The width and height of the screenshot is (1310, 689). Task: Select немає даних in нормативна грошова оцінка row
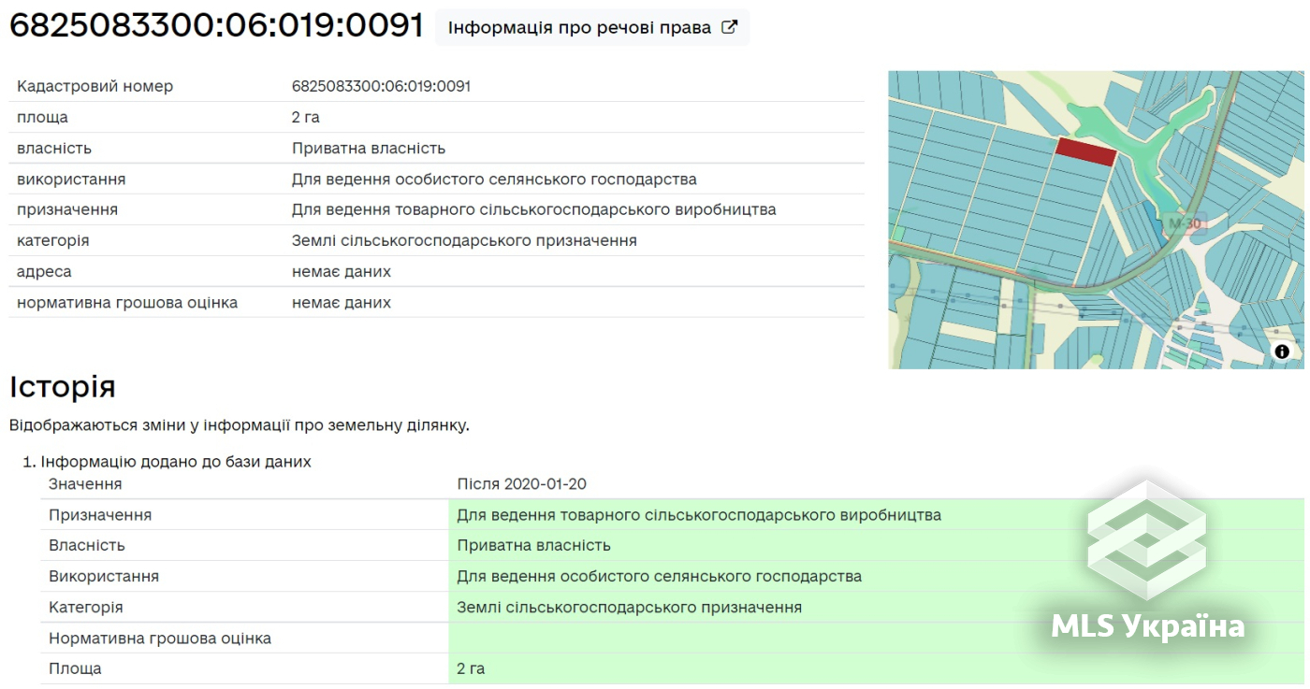[342, 302]
